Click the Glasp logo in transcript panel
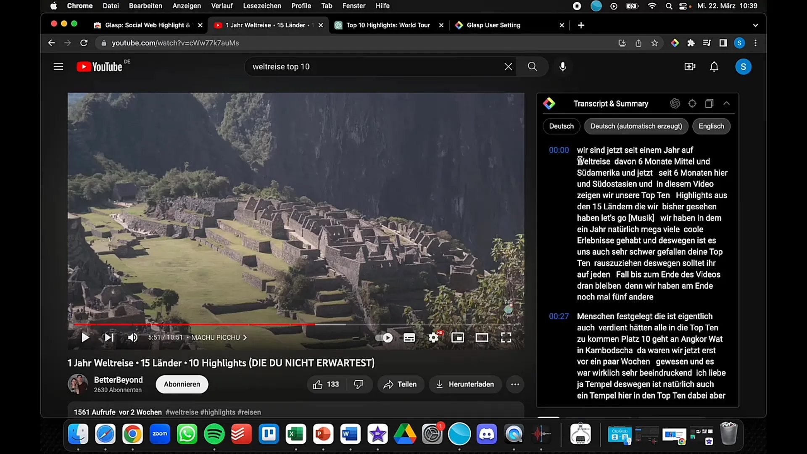The width and height of the screenshot is (807, 454). point(549,103)
